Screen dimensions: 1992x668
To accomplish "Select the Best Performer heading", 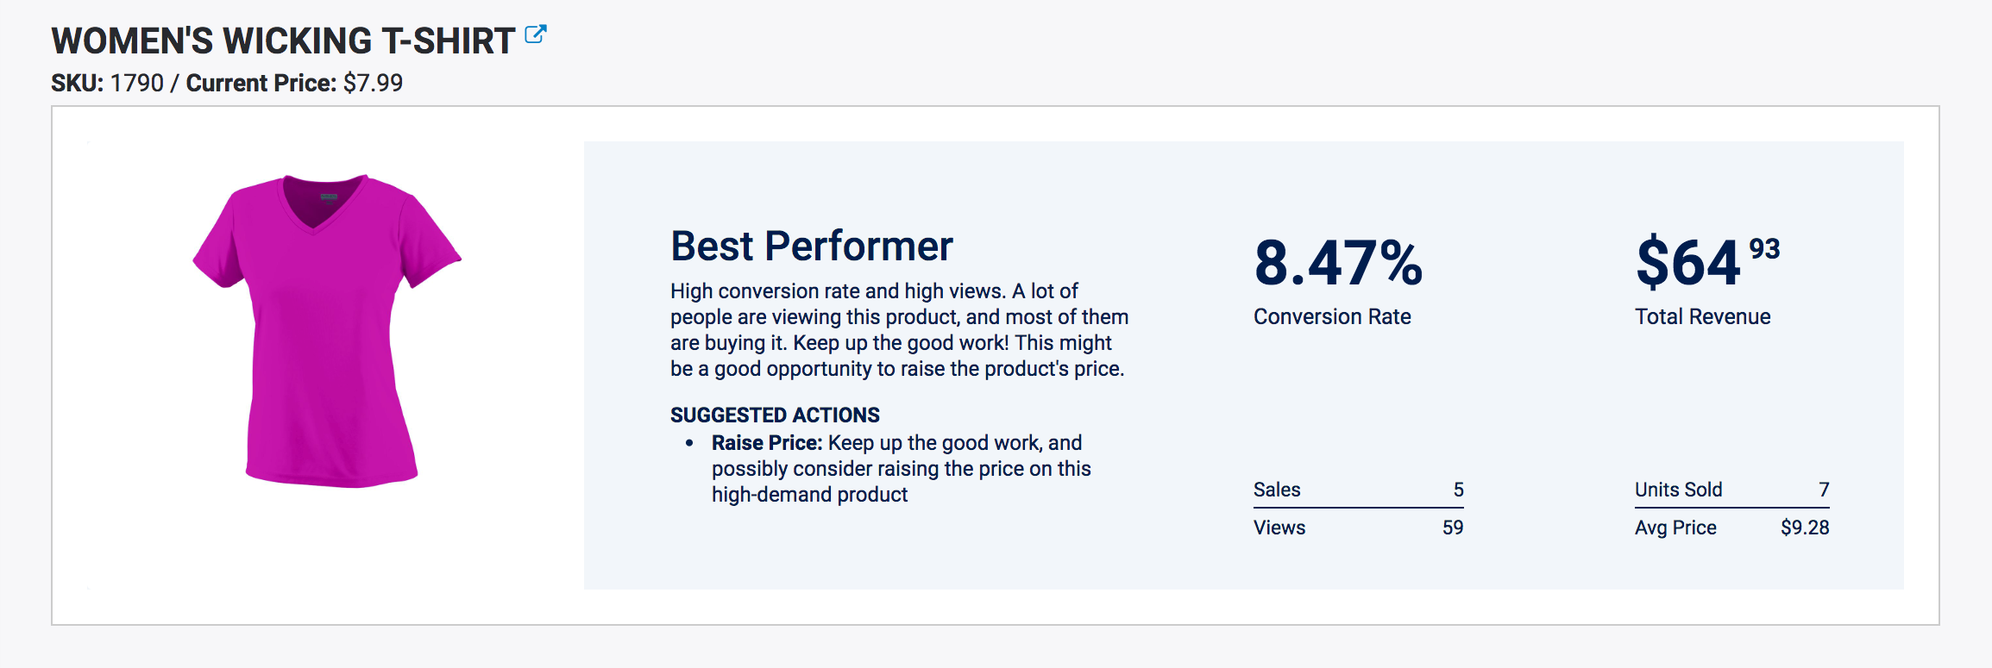I will coord(811,247).
